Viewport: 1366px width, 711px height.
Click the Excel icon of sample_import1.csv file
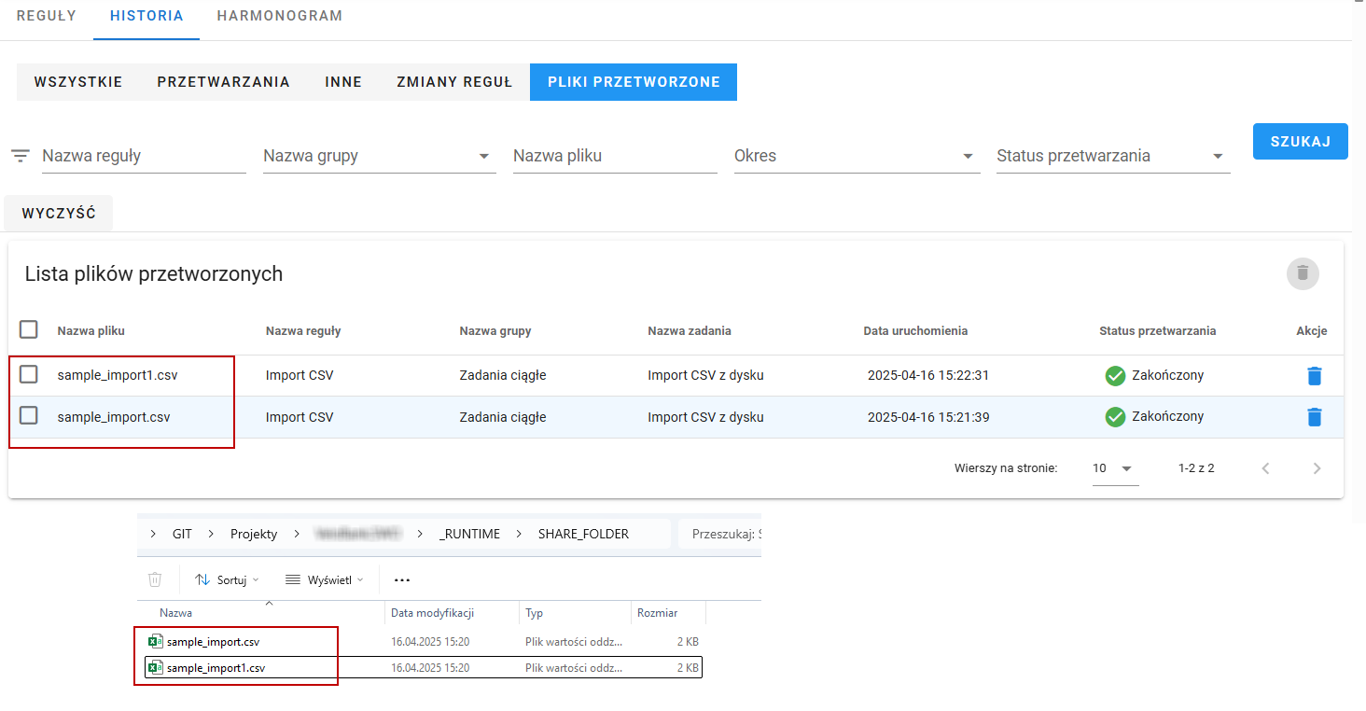(156, 668)
